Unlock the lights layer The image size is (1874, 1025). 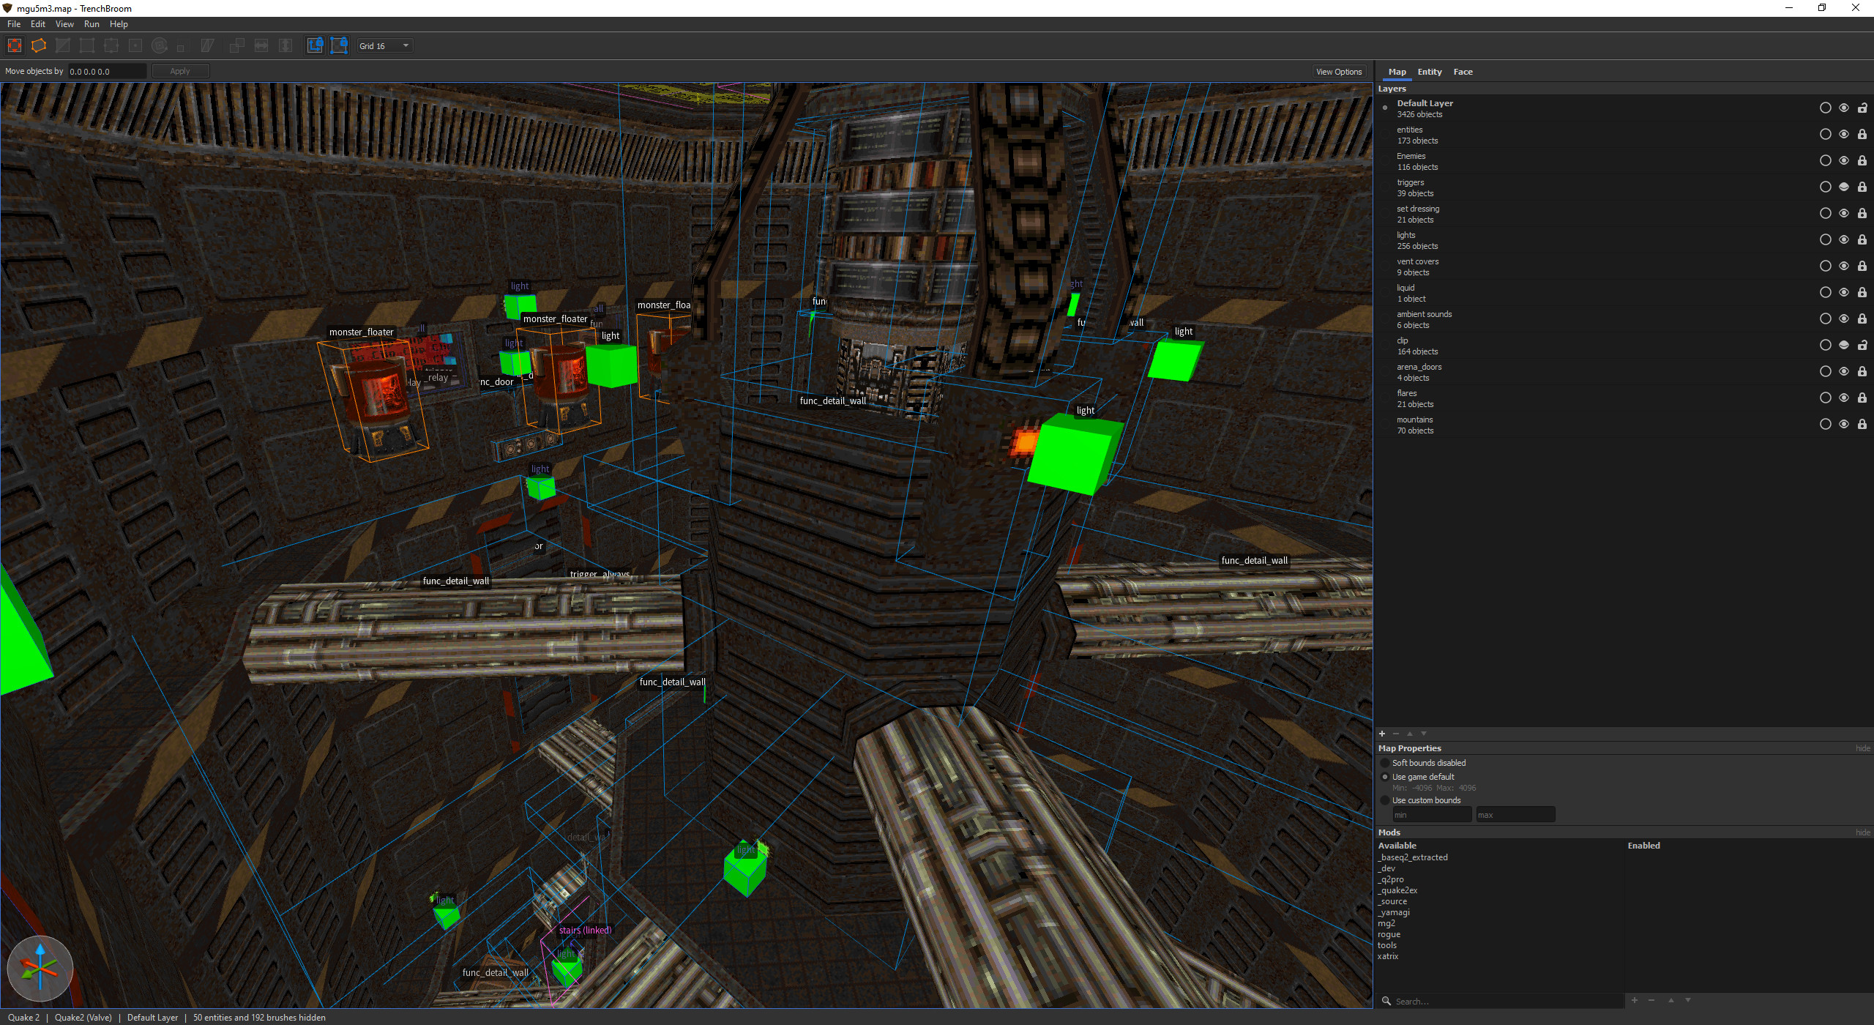1862,239
